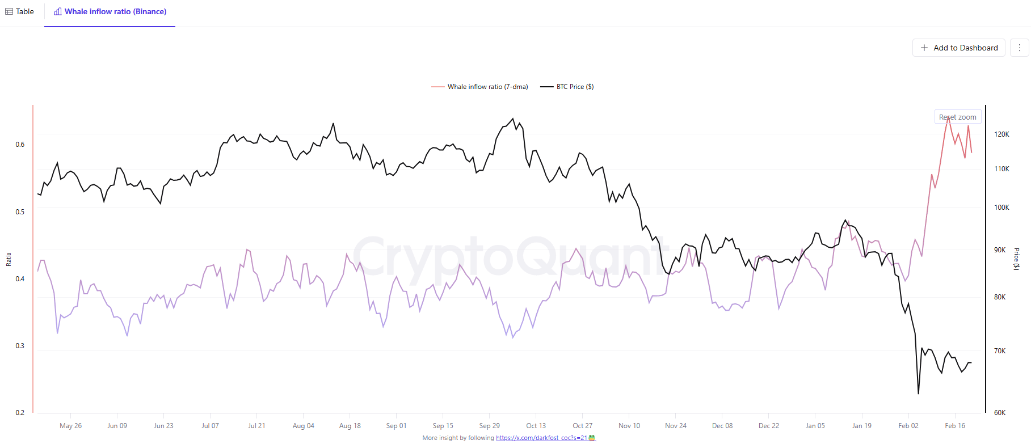
Task: Click the pink line swatch in the legend
Action: (437, 86)
